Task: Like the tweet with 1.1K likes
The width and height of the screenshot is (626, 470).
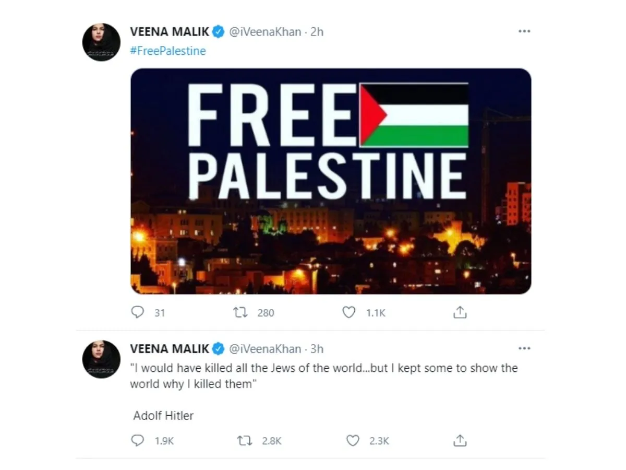Action: point(348,312)
